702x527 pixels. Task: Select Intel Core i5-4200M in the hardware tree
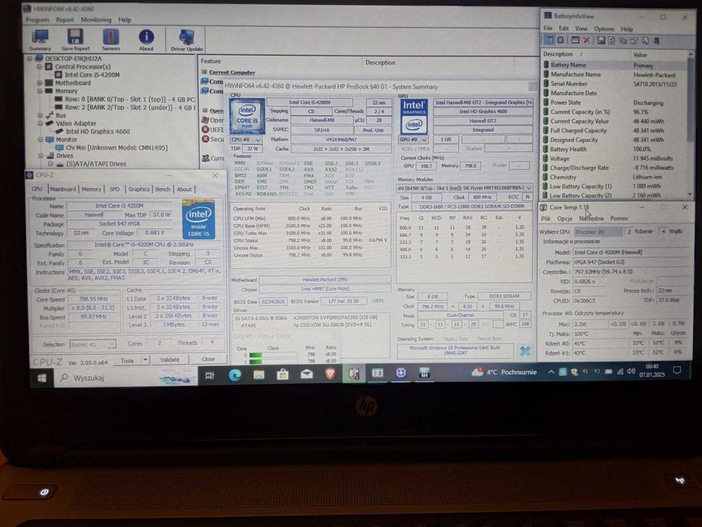coord(92,75)
